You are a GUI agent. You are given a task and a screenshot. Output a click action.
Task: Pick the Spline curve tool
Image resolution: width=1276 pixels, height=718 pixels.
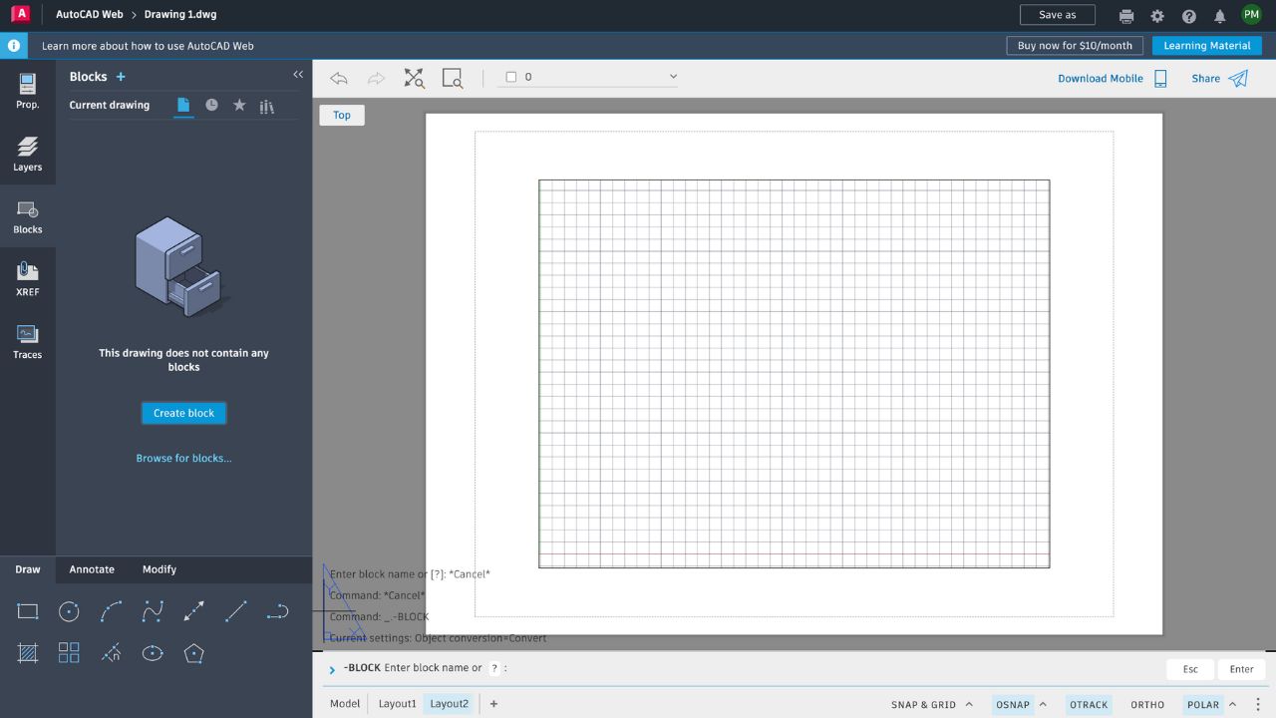pyautogui.click(x=153, y=611)
